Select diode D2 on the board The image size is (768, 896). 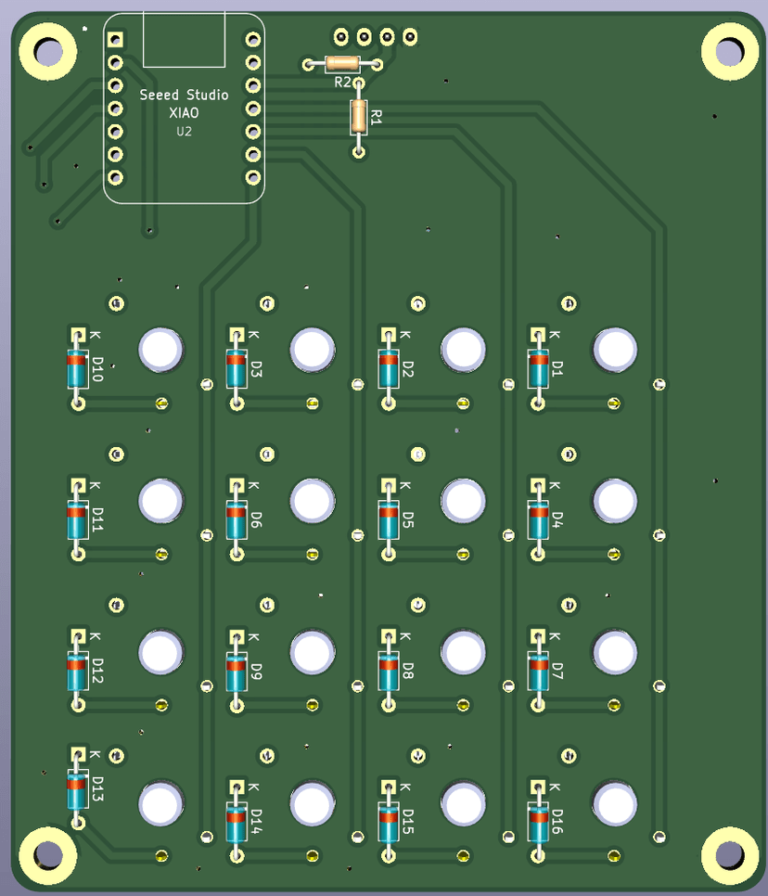tap(388, 369)
